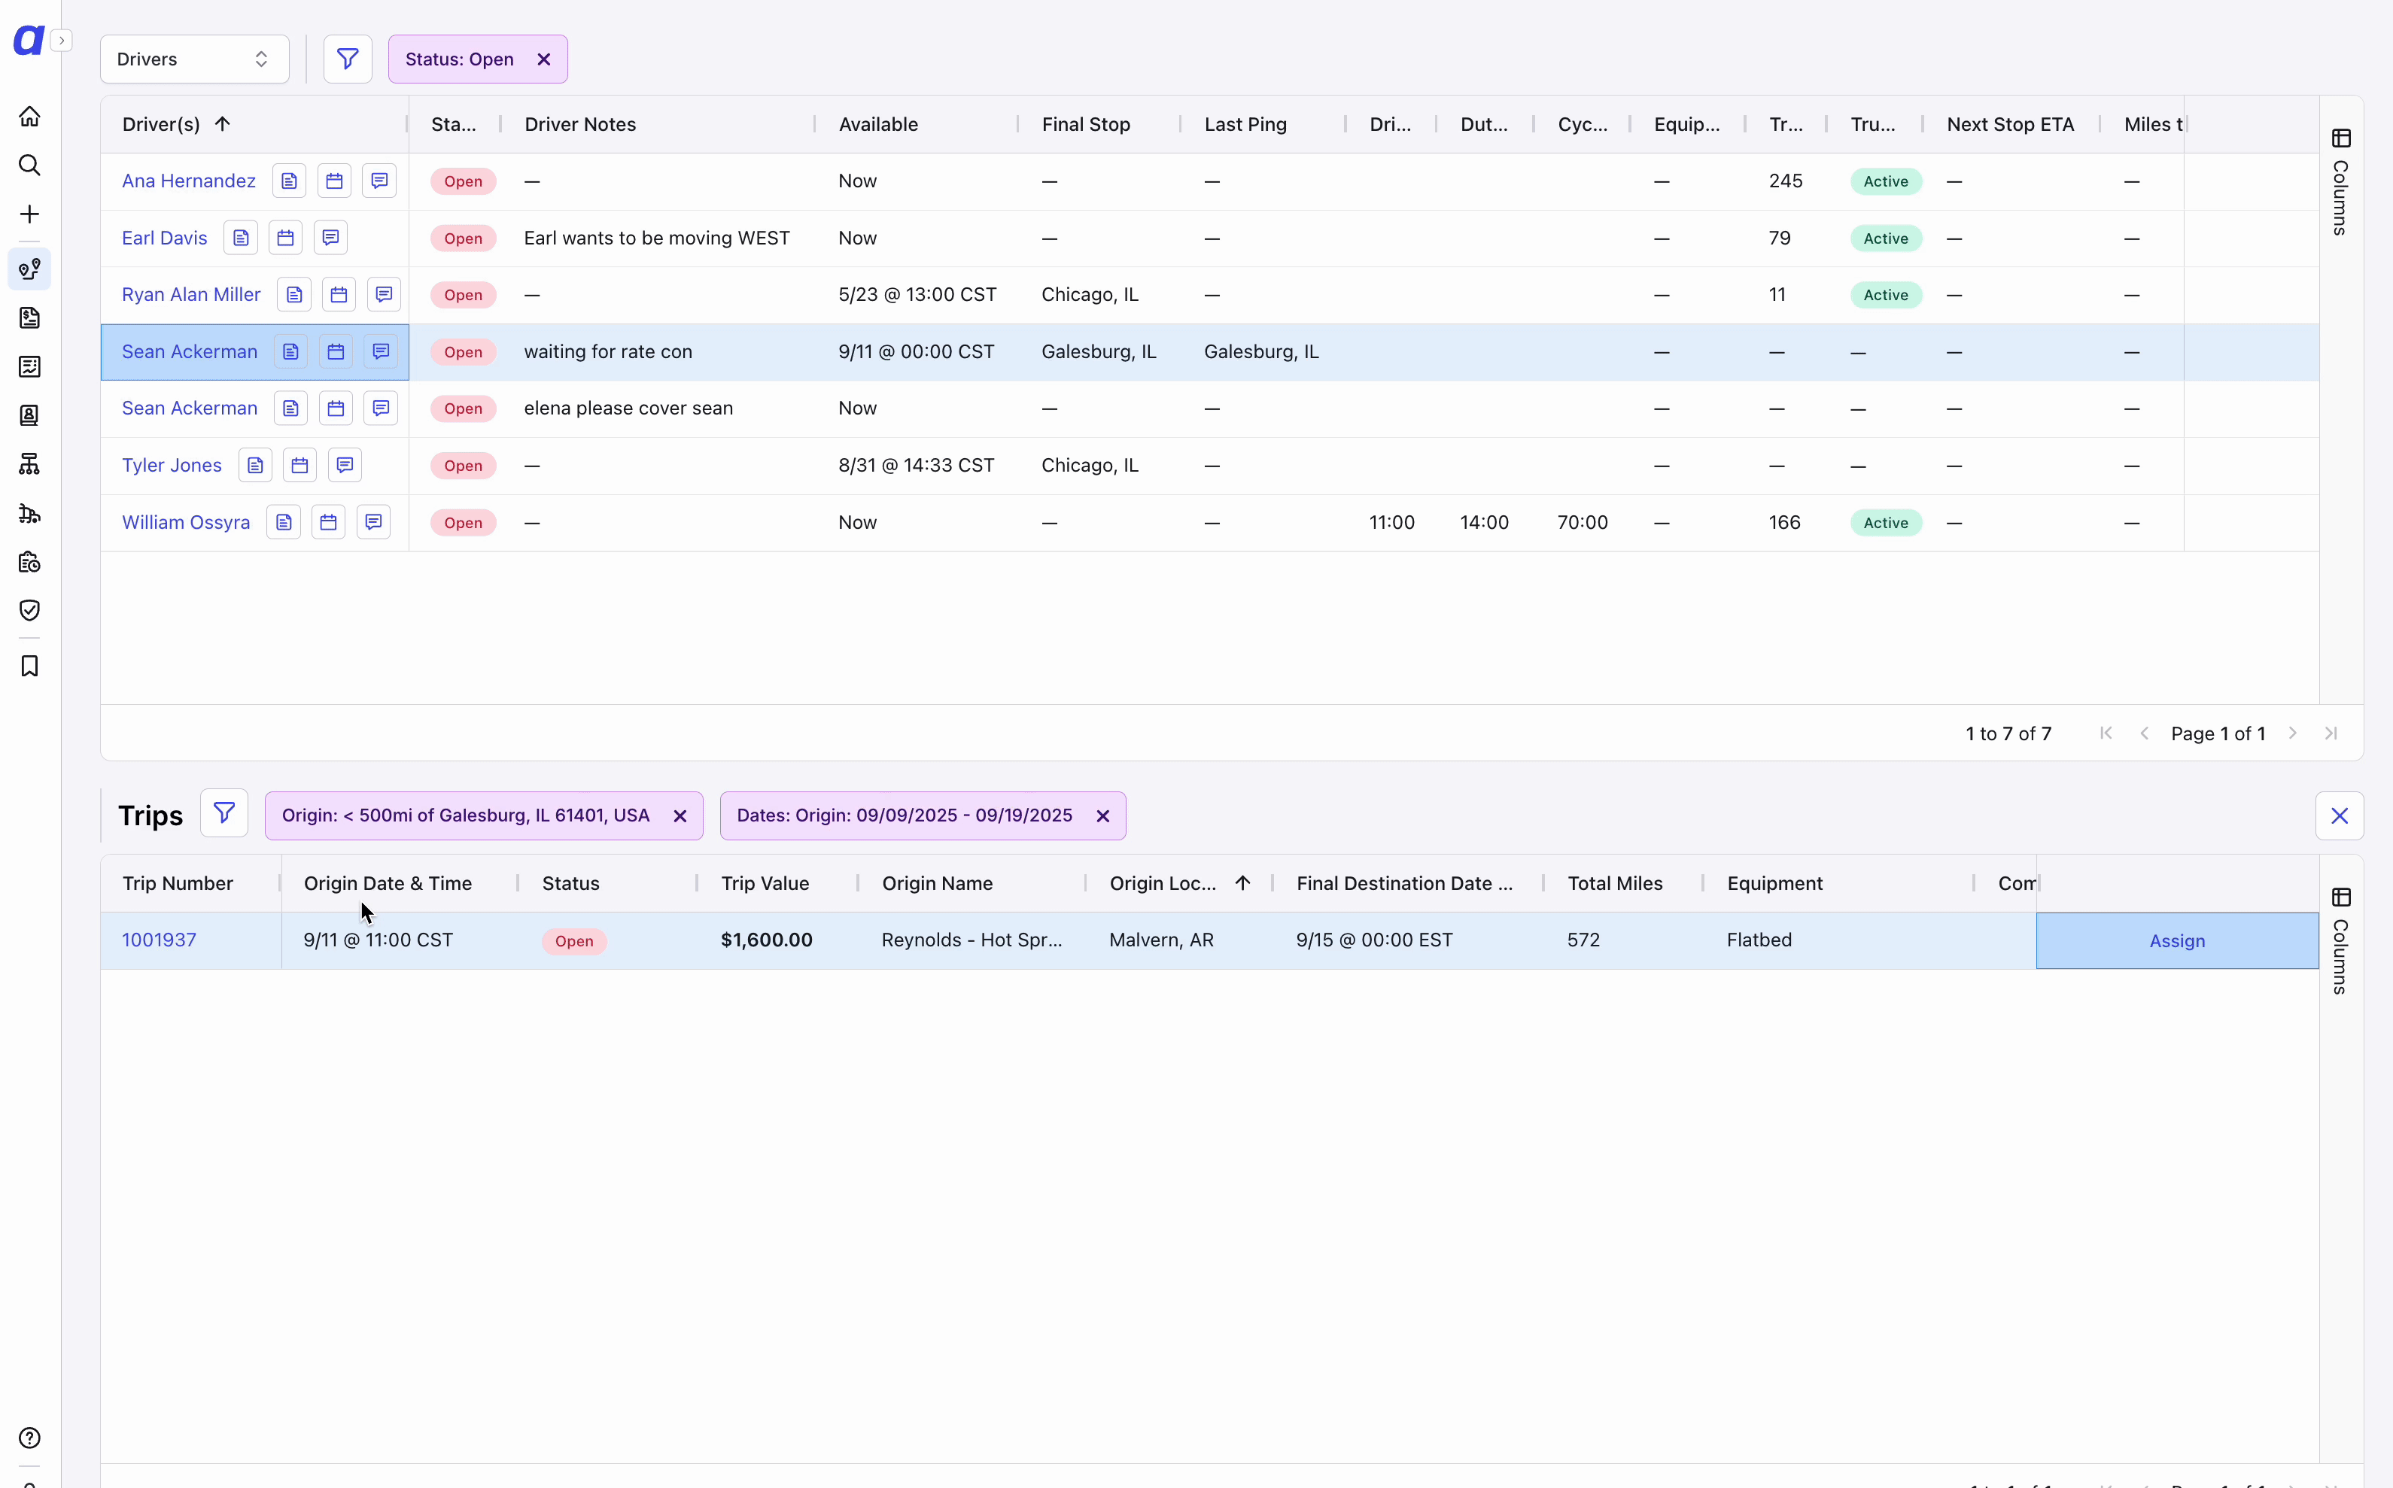
Task: Open the help question mark icon
Action: click(x=29, y=1438)
